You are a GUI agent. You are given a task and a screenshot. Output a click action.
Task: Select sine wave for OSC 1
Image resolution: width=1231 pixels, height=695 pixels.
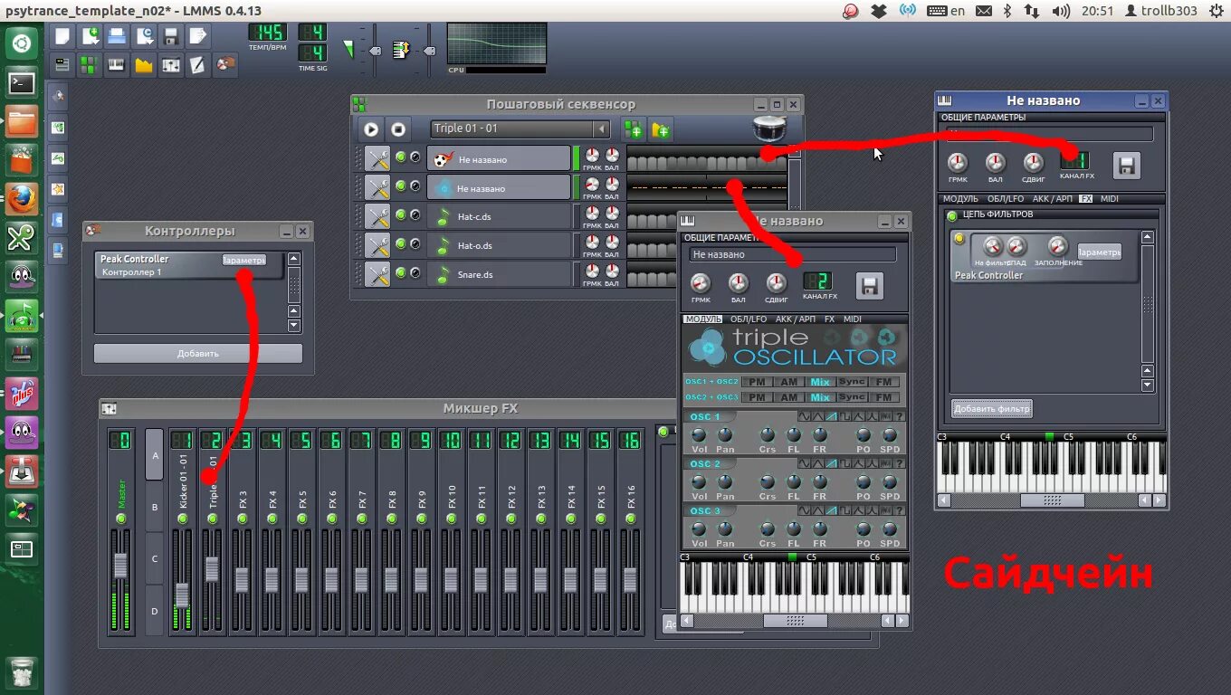coord(803,416)
